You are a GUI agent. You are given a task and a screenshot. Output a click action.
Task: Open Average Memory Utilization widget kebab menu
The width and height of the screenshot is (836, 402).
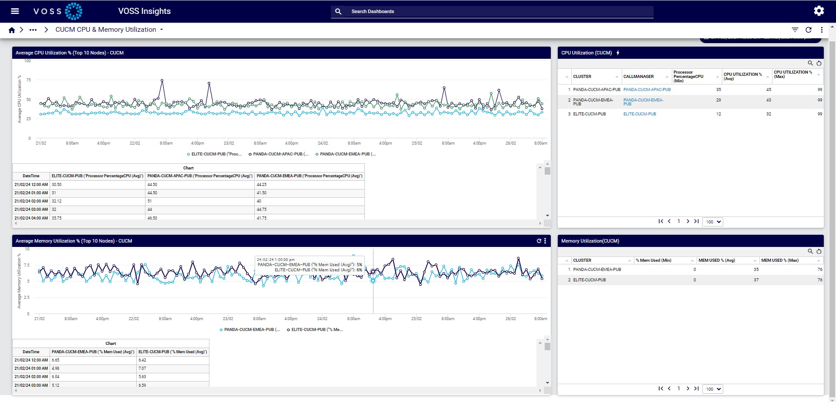point(545,241)
